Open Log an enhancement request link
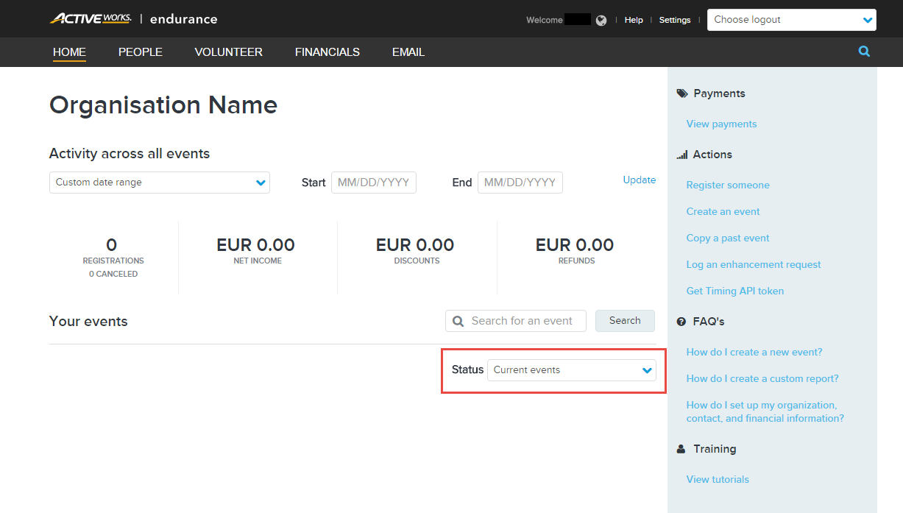Screen dimensions: 903x513 [754, 265]
